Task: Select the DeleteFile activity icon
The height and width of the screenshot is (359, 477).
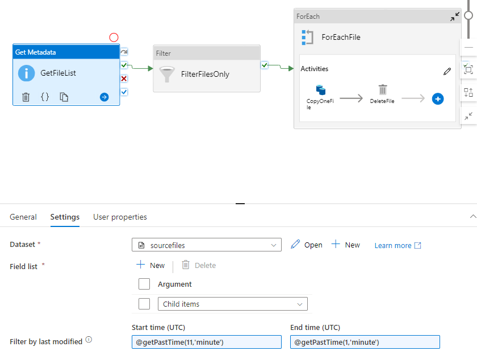Action: tap(383, 90)
